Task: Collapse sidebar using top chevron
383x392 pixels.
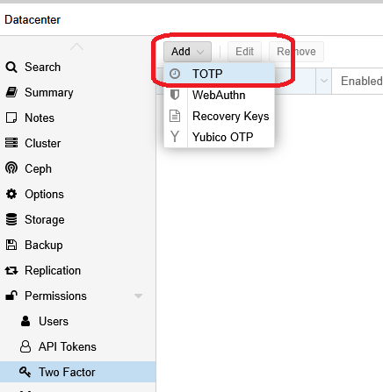Action: pos(76,46)
